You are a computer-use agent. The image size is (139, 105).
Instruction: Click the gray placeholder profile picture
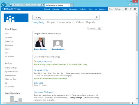pos(58,44)
